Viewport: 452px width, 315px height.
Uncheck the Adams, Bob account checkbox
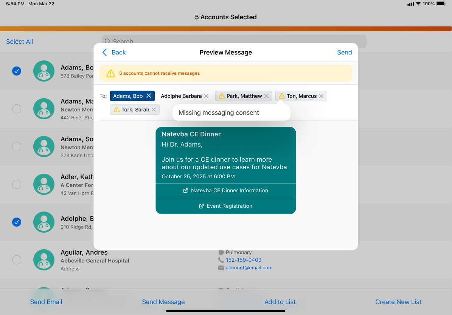pyautogui.click(x=17, y=71)
